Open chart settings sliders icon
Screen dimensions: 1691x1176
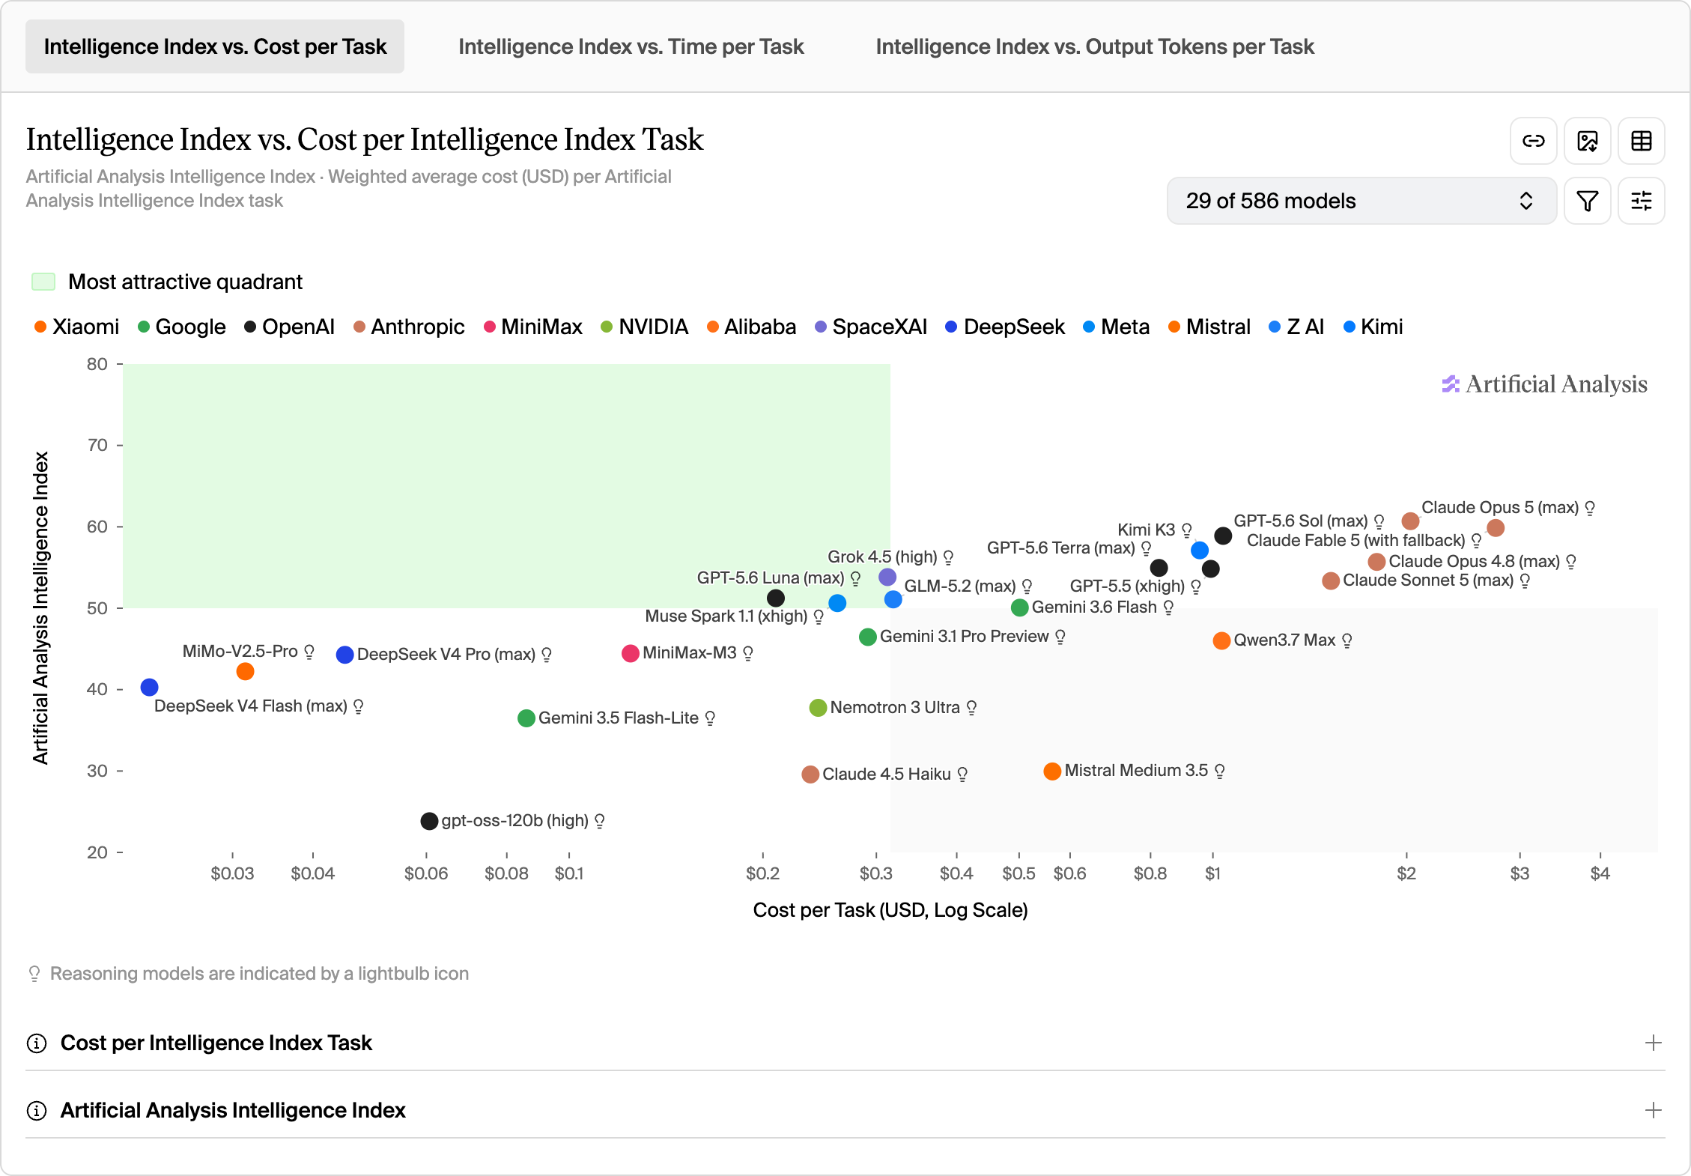[1641, 201]
